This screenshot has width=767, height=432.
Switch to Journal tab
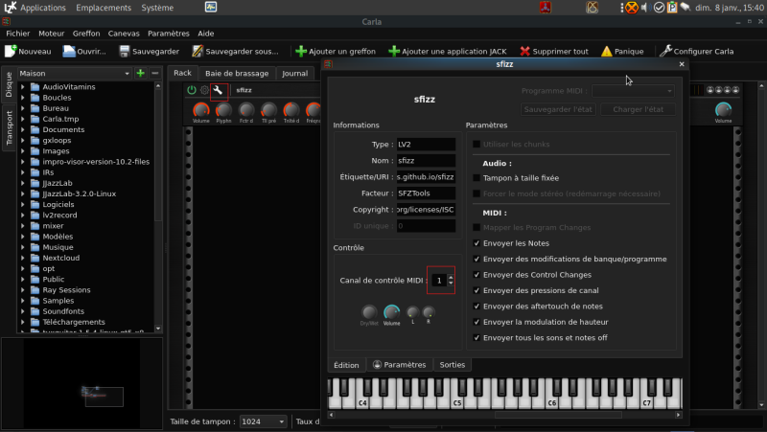(295, 74)
